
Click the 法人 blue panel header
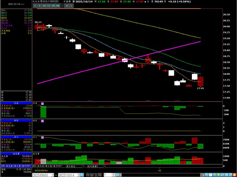point(16,137)
